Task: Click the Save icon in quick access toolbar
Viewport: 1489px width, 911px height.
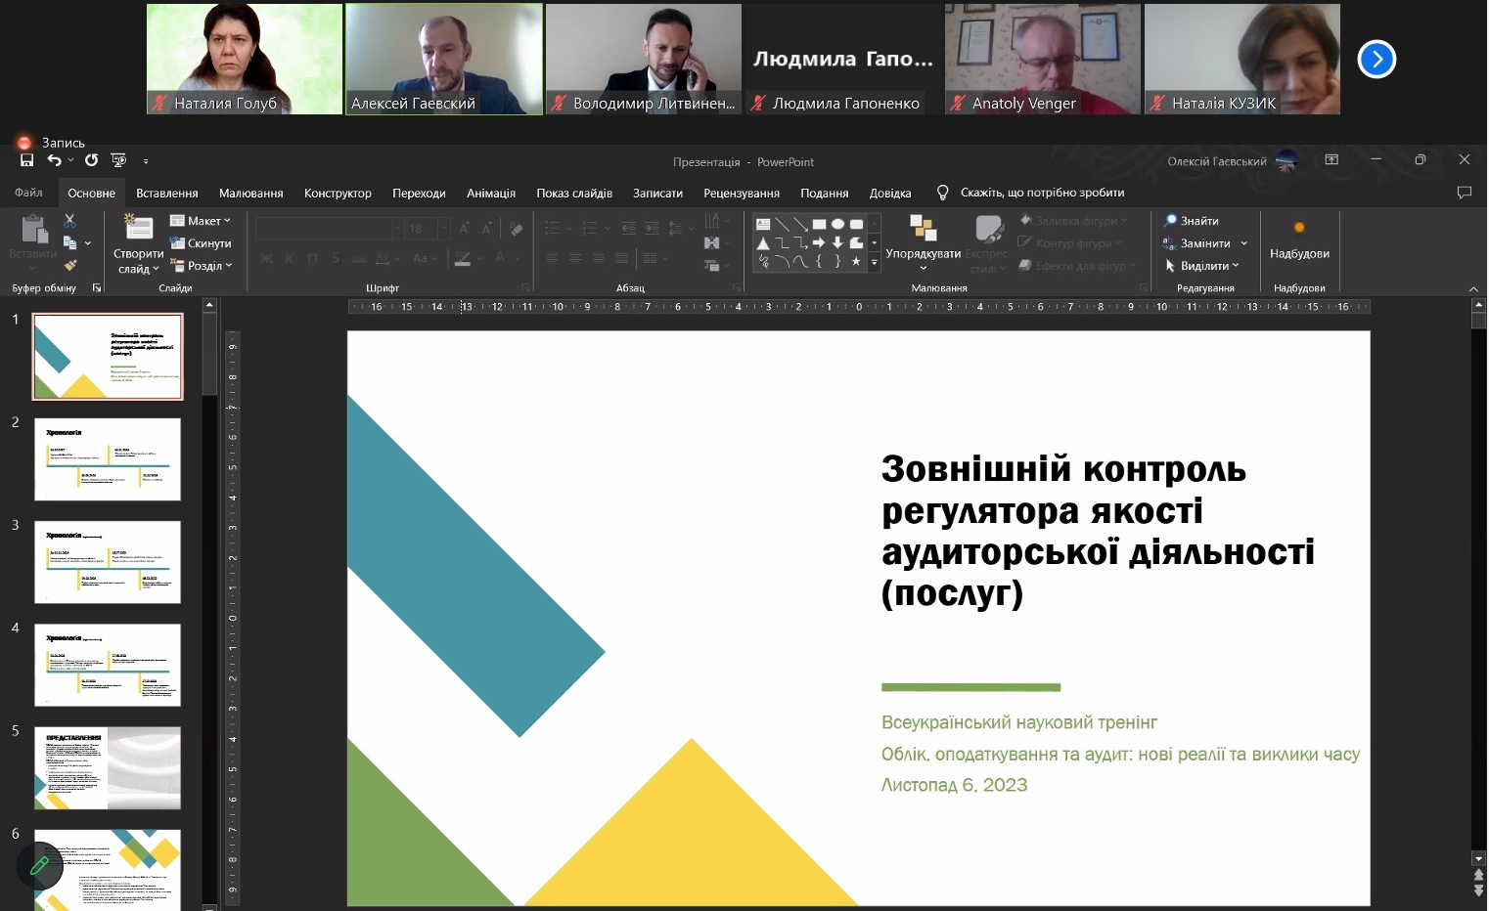Action: (26, 160)
